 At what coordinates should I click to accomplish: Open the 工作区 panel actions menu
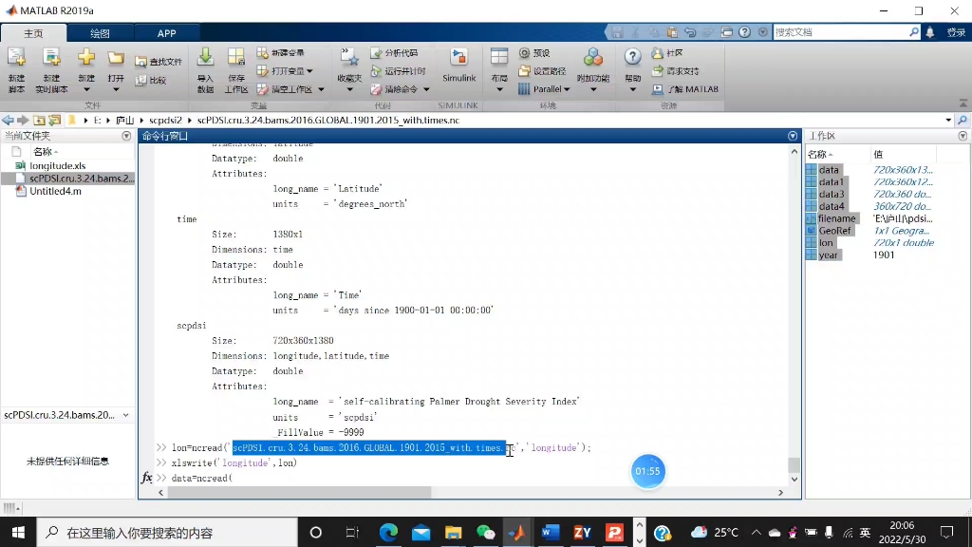pyautogui.click(x=963, y=136)
